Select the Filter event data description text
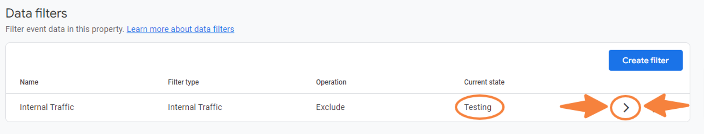The width and height of the screenshot is (704, 134). 65,29
